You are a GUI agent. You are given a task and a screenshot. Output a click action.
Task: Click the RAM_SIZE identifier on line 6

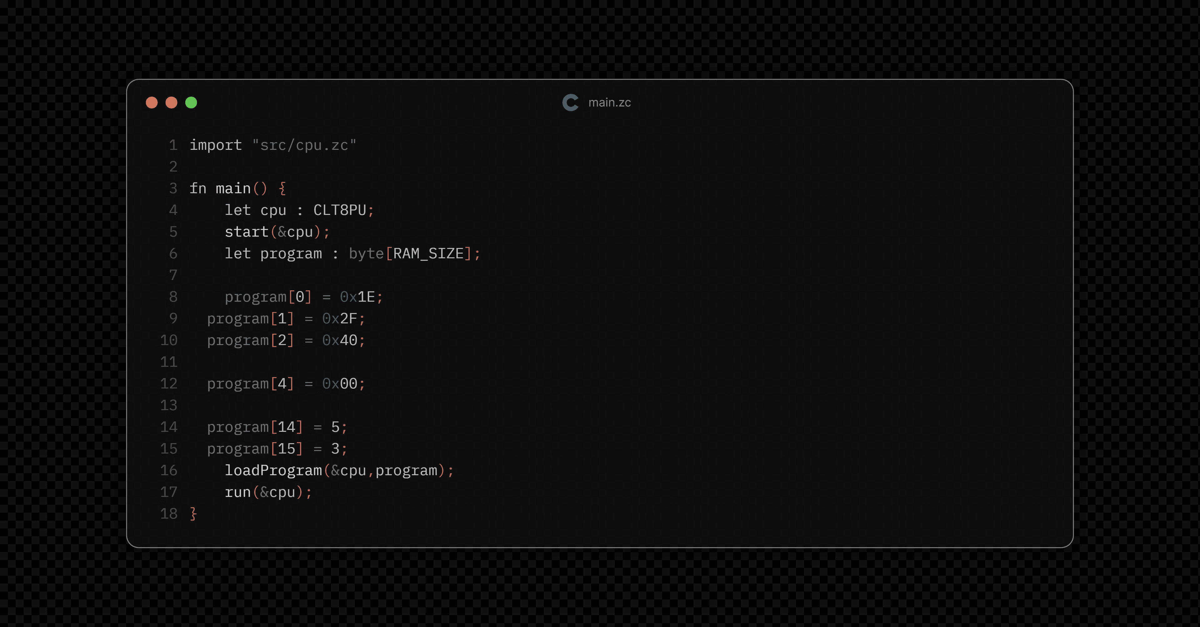pyautogui.click(x=429, y=254)
